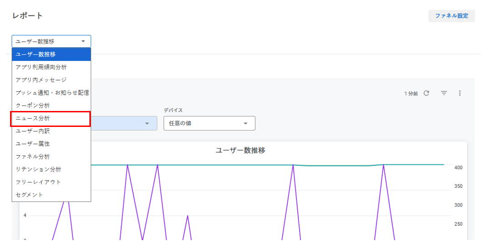This screenshot has height=242, width=482.
Task: Open ファネル分析 from the report list
Action: click(x=52, y=157)
